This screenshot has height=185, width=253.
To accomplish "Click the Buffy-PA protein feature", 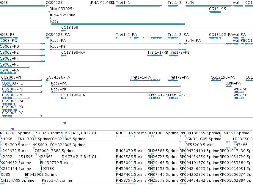I will click(x=229, y=86).
